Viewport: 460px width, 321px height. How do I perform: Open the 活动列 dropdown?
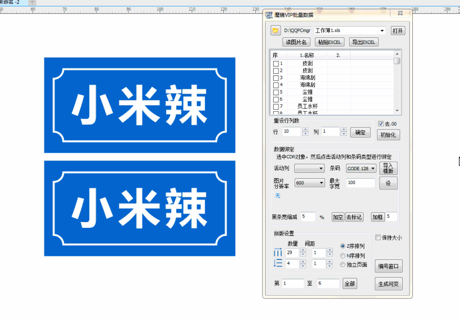(x=321, y=169)
